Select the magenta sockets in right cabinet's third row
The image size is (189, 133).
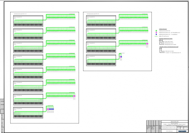coord(147,44)
